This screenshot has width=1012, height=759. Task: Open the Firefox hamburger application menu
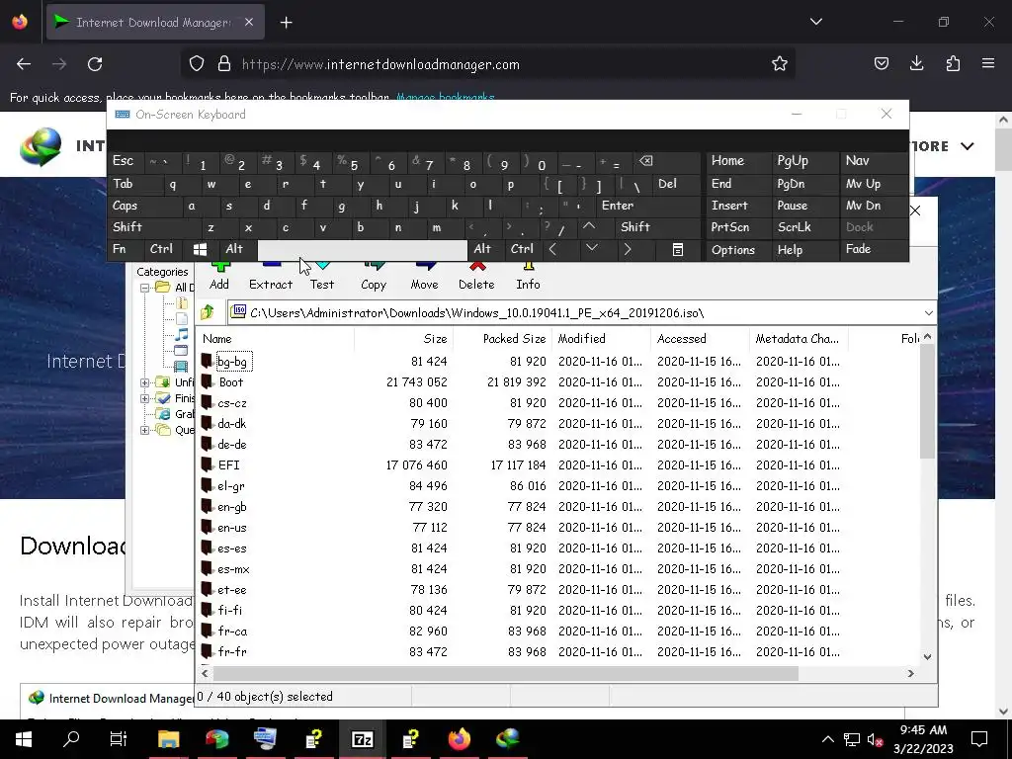[x=988, y=64]
